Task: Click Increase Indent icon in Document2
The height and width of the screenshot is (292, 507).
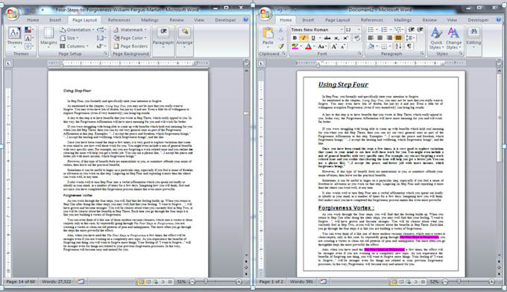Action: (420, 29)
